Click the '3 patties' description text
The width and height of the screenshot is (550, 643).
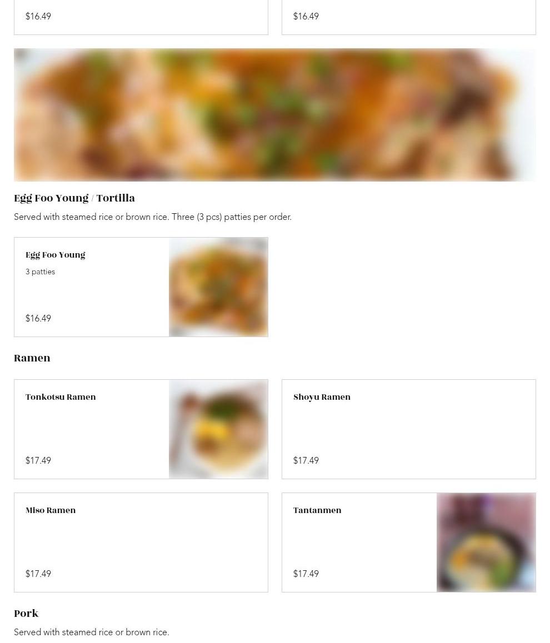coord(40,272)
